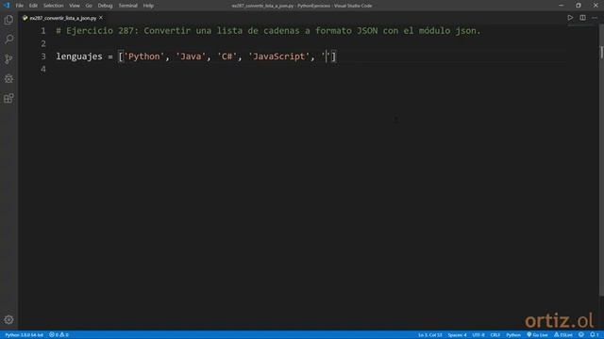Image resolution: width=604 pixels, height=339 pixels.
Task: Click the VS Code logo icon
Action: point(7,6)
